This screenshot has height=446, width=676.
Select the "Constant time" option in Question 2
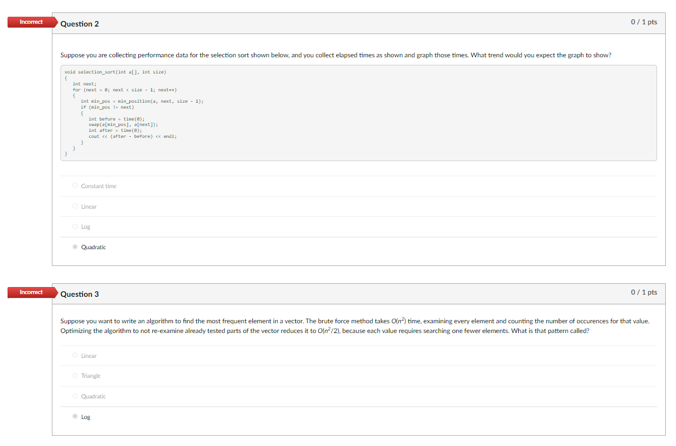tap(75, 185)
